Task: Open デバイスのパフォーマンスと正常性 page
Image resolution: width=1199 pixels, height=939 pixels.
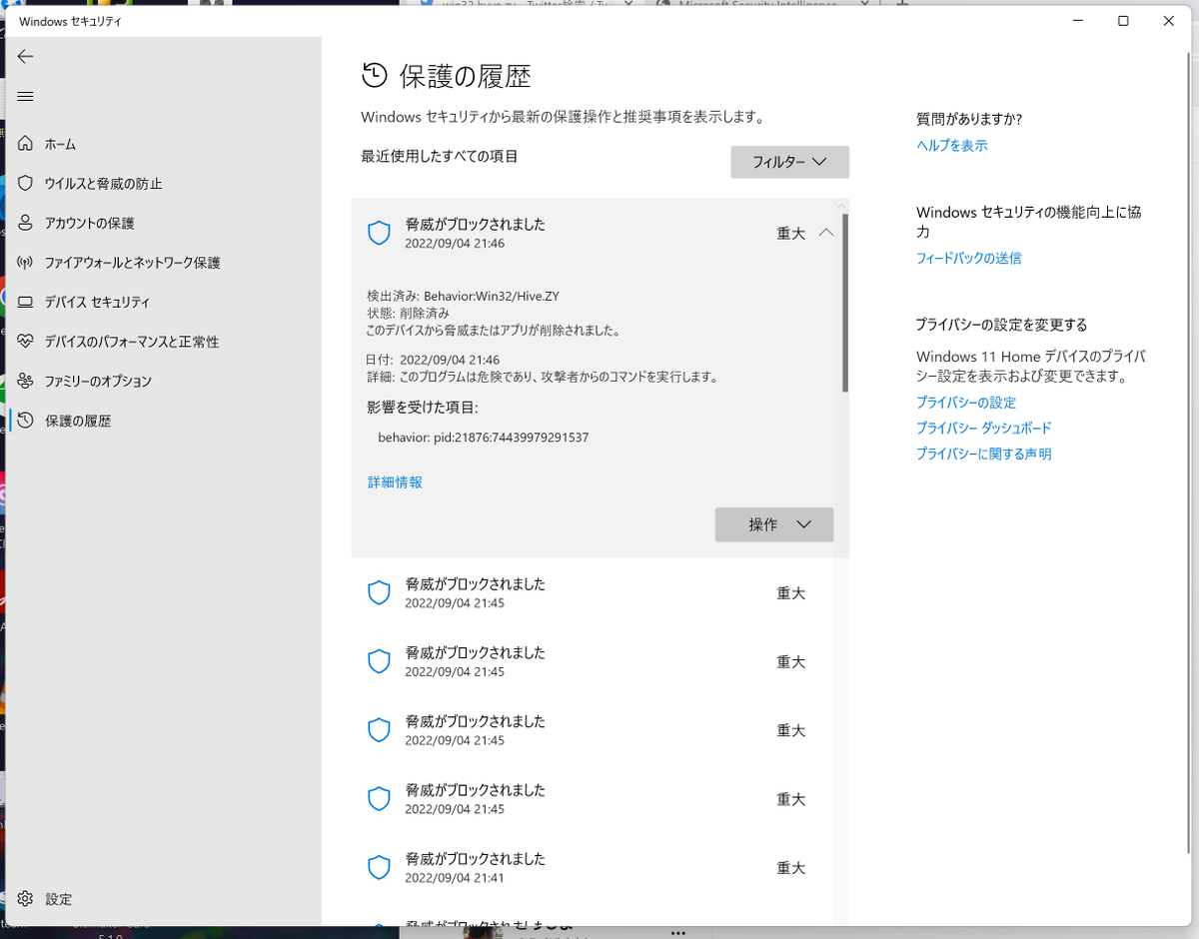Action: 131,342
